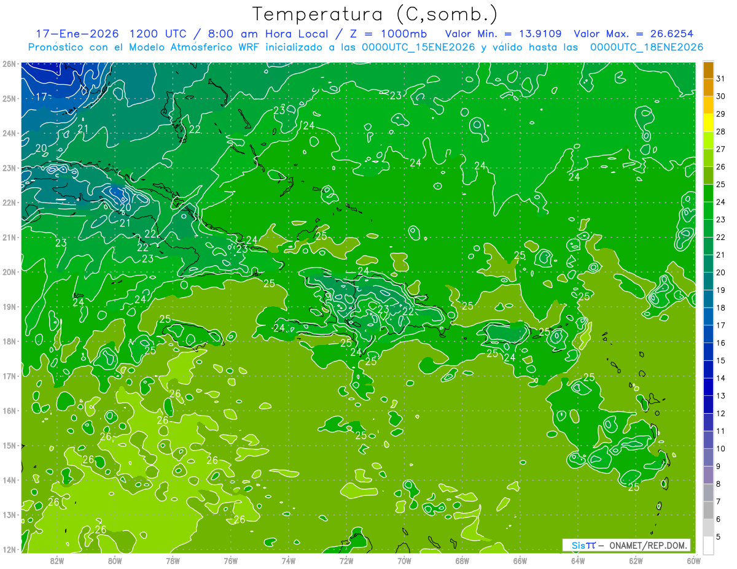Click the blue "Sisπ" logo text
Viewport: 737px width, 569px height.
(x=583, y=545)
